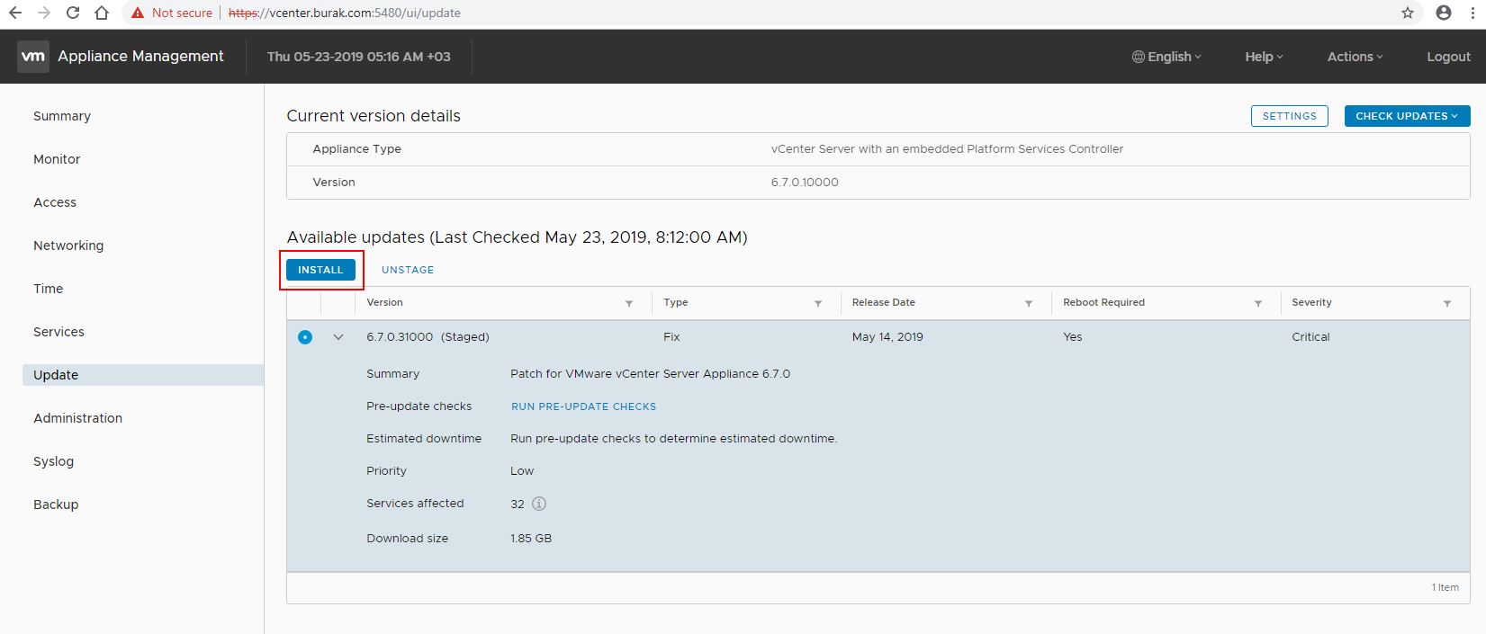
Task: Click the Severity column header
Action: [1311, 302]
